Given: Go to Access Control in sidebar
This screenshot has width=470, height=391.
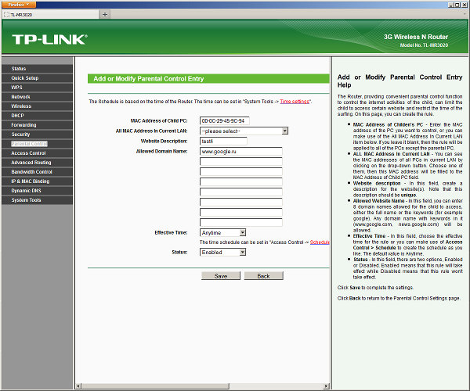Looking at the screenshot, I should click(37, 153).
